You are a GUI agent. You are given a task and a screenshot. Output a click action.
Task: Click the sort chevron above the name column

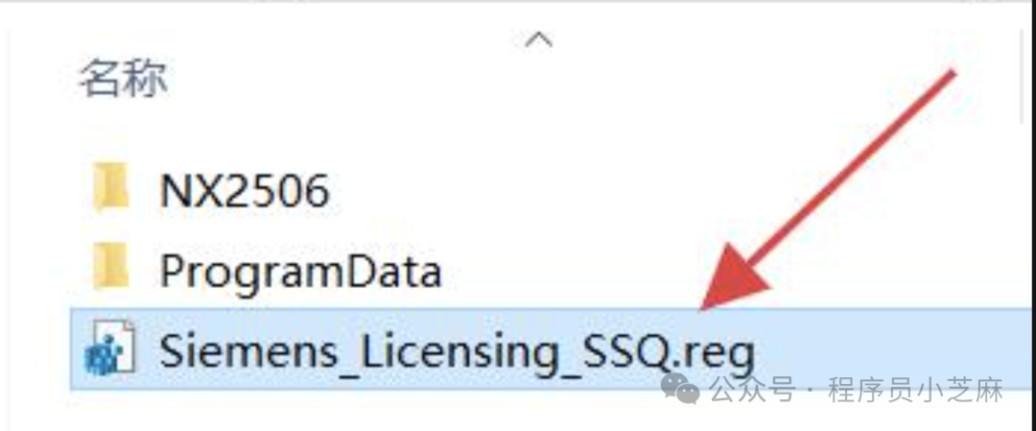coord(538,41)
